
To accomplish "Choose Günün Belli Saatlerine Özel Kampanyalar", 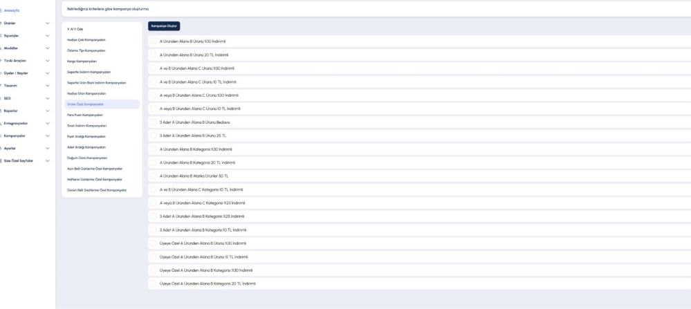I will click(96, 189).
